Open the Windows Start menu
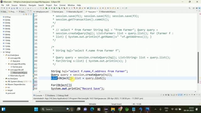 click(36, 109)
